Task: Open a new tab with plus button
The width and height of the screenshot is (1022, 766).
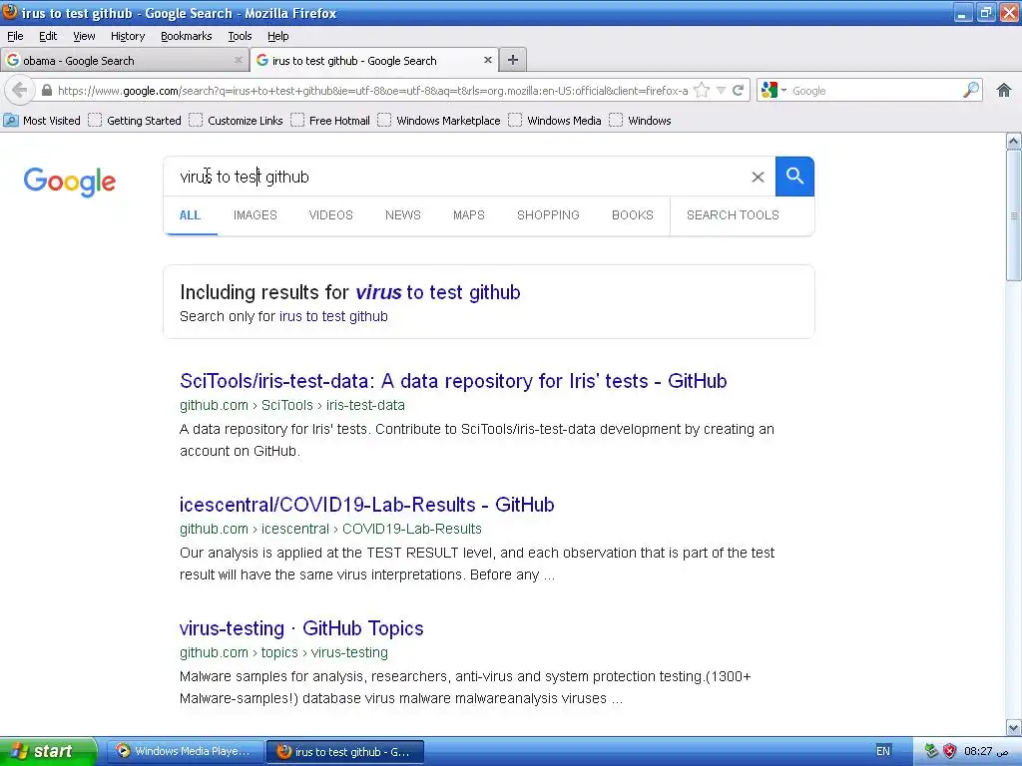Action: point(513,60)
